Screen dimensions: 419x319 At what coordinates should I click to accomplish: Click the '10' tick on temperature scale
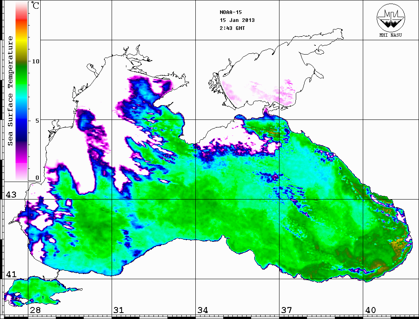pyautogui.click(x=35, y=61)
